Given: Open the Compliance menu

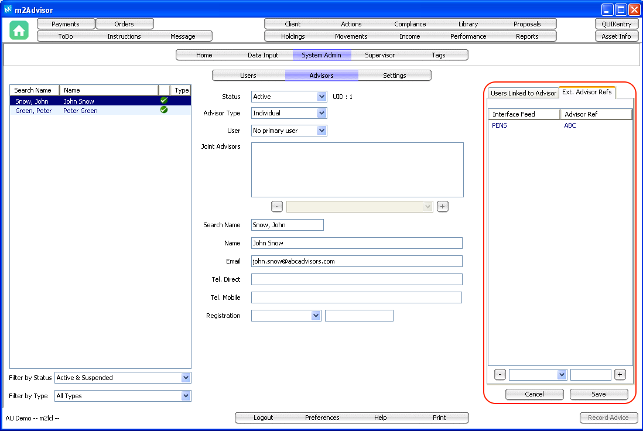Looking at the screenshot, I should tap(410, 24).
